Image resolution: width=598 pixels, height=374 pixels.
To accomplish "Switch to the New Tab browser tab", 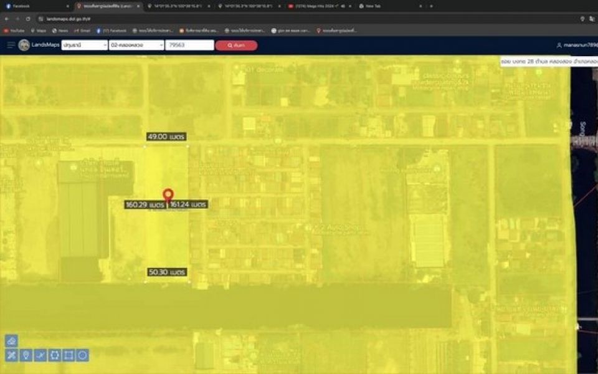I will 386,6.
